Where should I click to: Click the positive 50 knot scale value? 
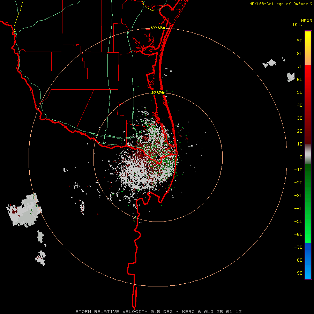pyautogui.click(x=300, y=92)
